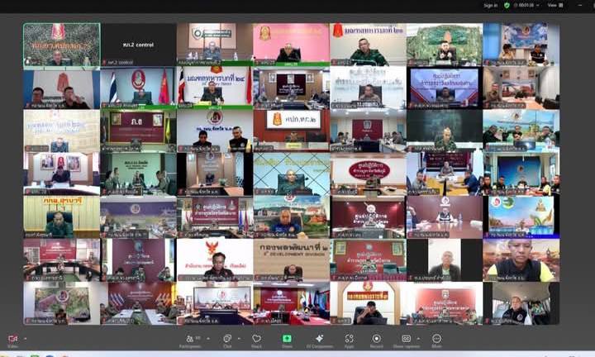Open the Participants panel
The height and width of the screenshot is (357, 595).
pos(193,339)
